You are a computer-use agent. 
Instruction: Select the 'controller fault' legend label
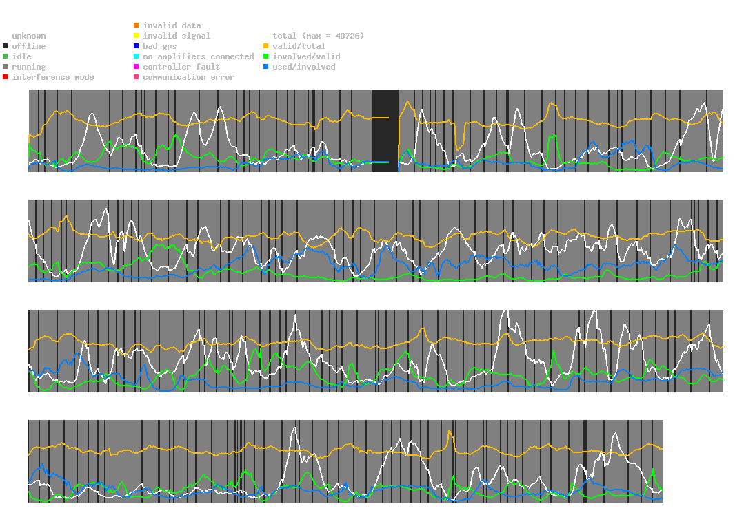(x=181, y=67)
